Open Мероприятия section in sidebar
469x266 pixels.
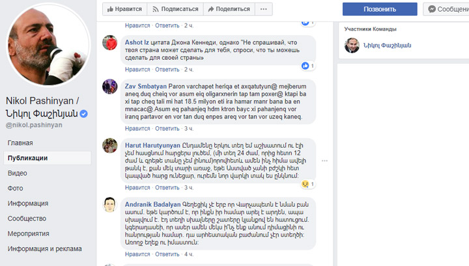(x=29, y=233)
